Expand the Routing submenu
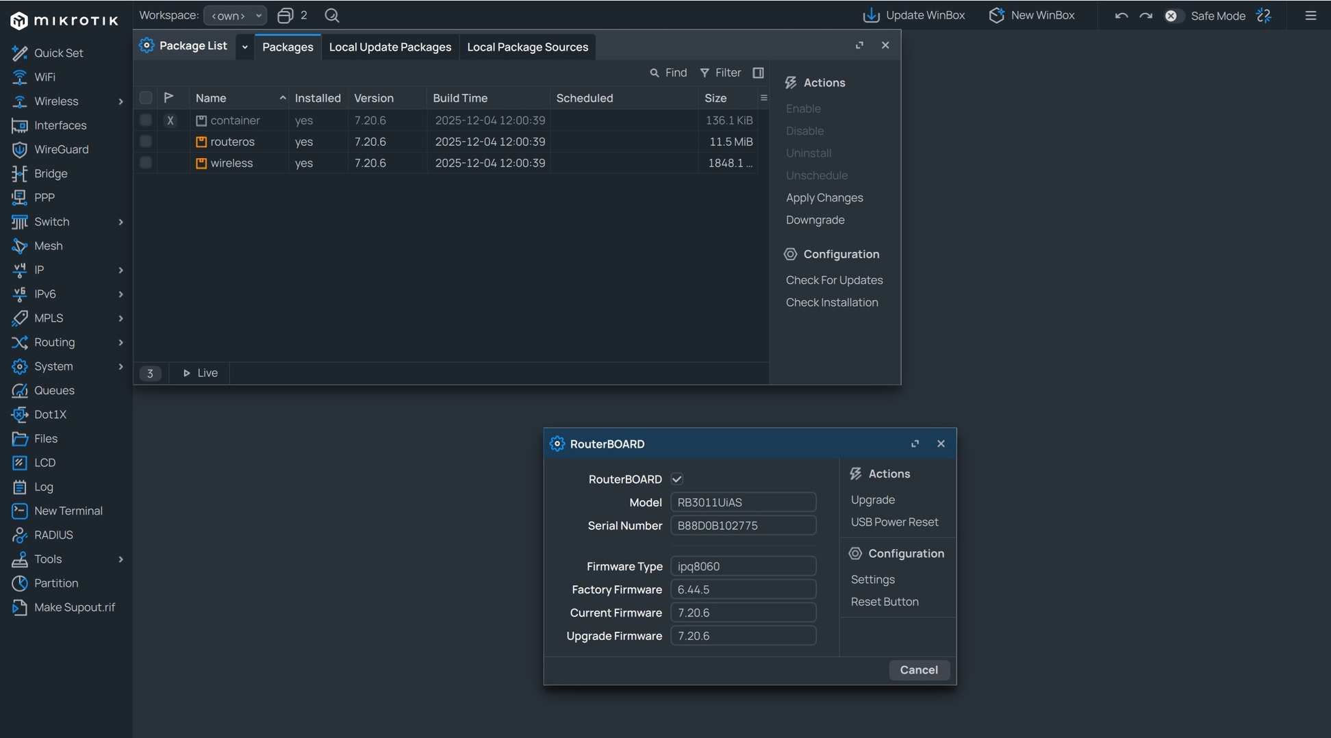 tap(121, 342)
